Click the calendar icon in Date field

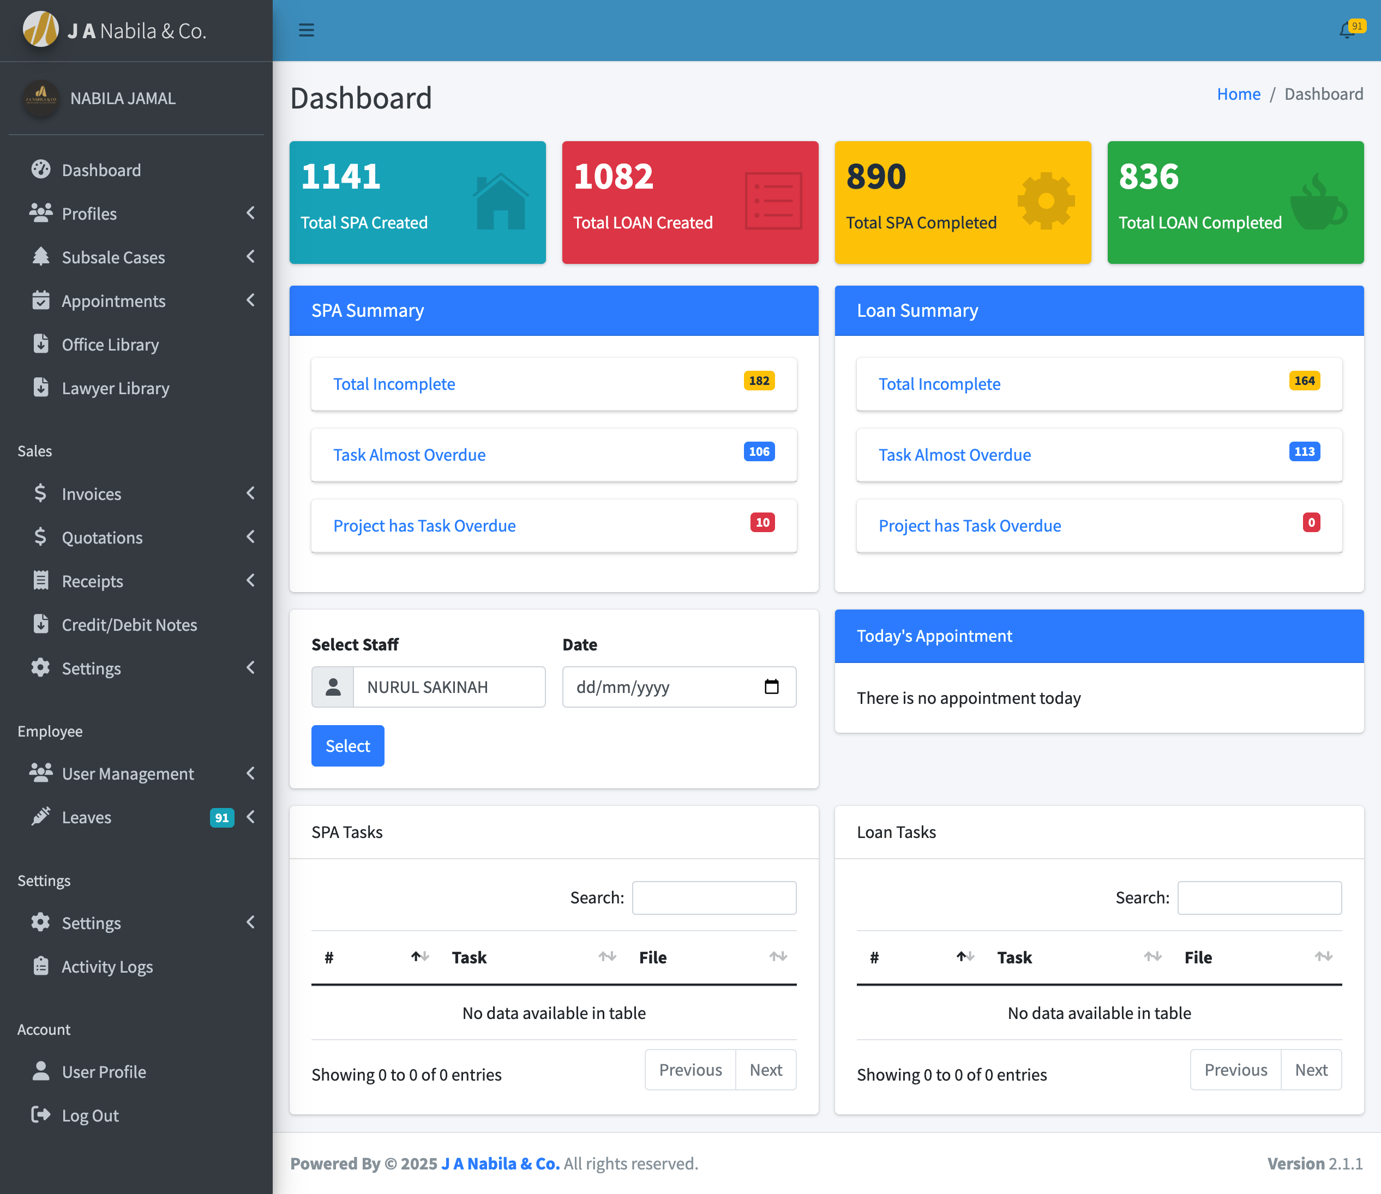[771, 686]
